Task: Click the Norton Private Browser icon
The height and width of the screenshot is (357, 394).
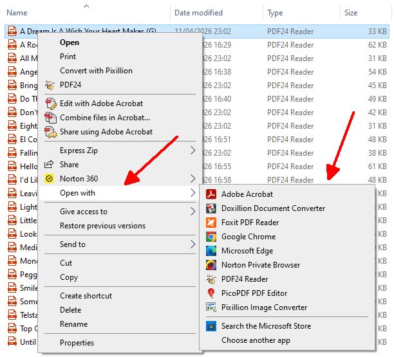Action: coord(211,265)
